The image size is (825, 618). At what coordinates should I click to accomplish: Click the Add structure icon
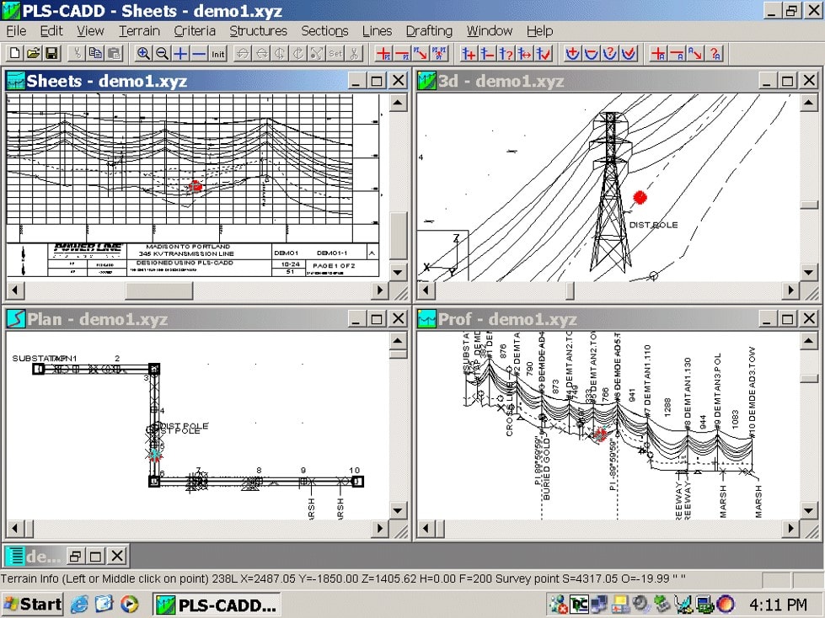coord(469,53)
